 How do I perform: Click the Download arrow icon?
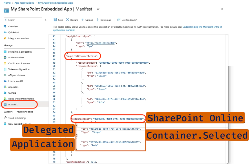coord(97,20)
